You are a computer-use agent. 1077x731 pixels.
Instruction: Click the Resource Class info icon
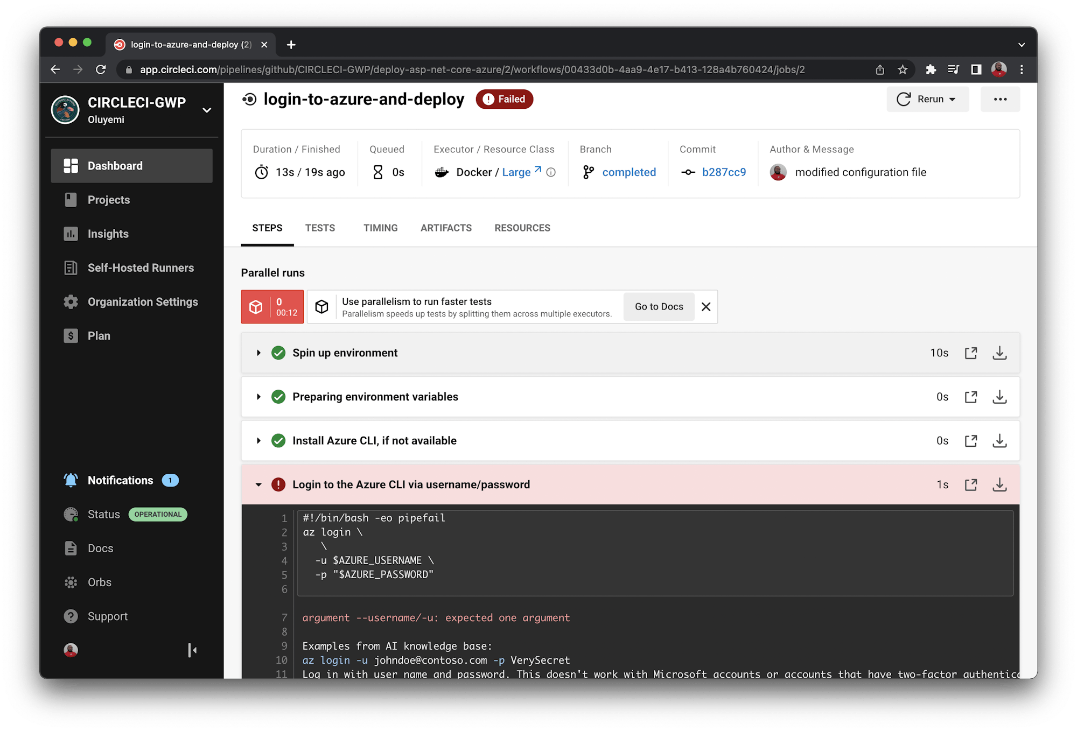point(551,172)
